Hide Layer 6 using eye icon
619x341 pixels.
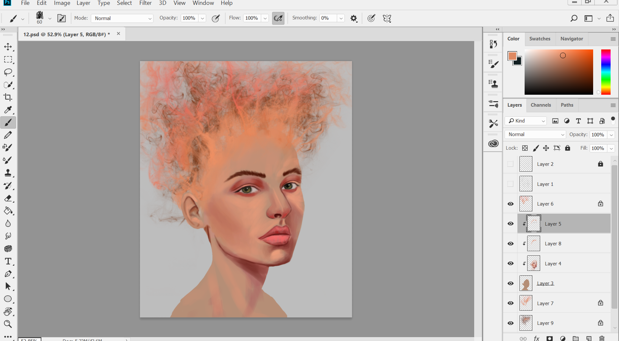(510, 204)
